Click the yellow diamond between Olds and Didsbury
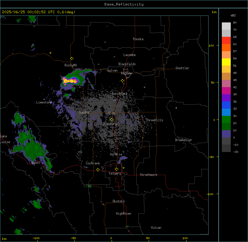248x242 pixels. (x=112, y=120)
